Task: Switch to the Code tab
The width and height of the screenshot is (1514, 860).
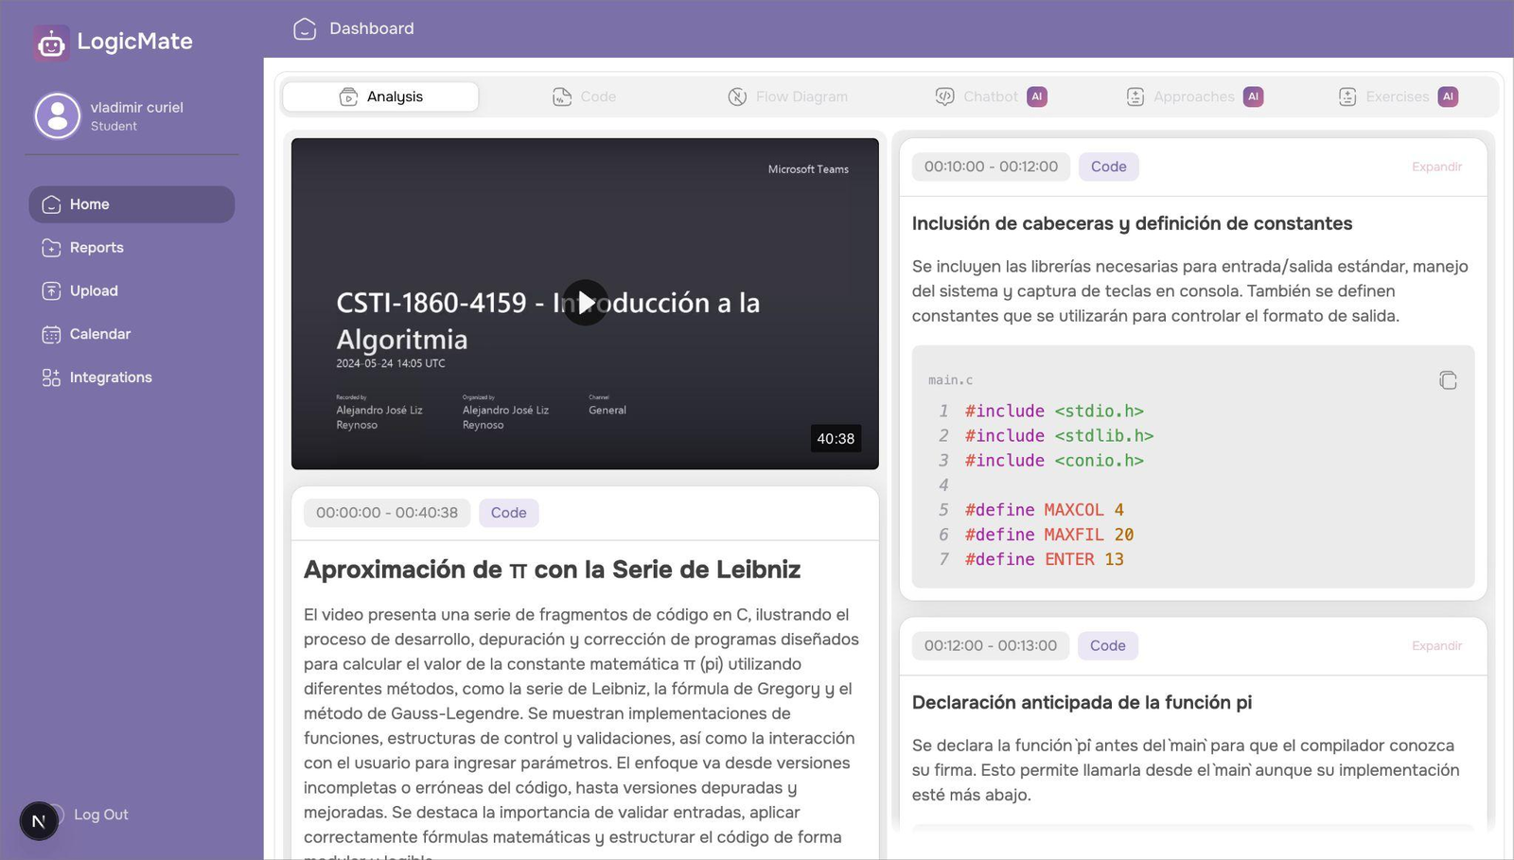Action: (584, 97)
